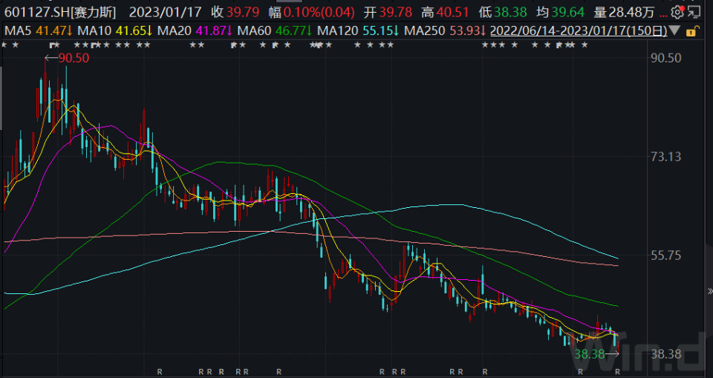Toggle the orange lock icon for the date range
Image resolution: width=713 pixels, height=378 pixels.
pos(691,31)
